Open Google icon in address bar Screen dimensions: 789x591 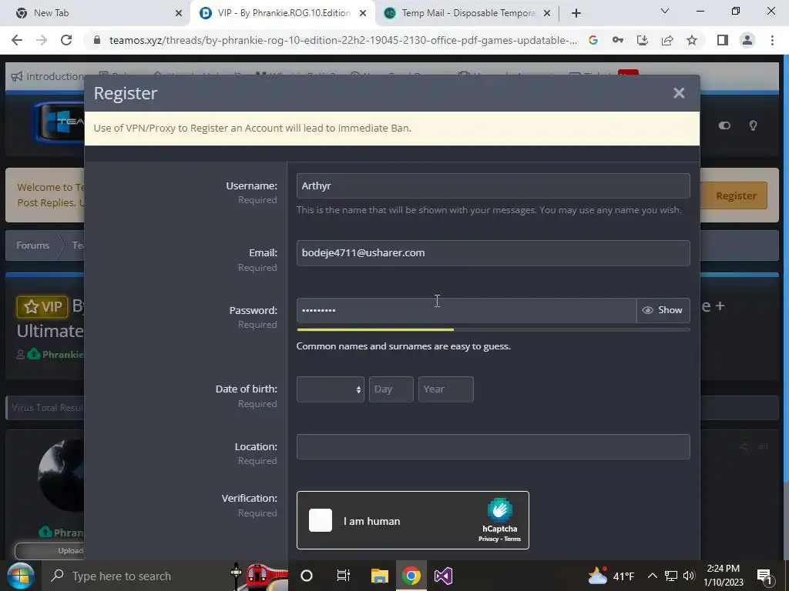coord(593,40)
